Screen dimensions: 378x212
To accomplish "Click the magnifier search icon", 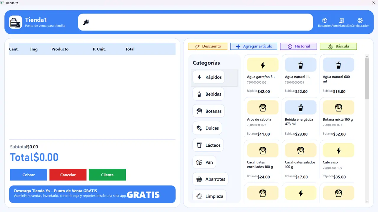I will coord(86,22).
